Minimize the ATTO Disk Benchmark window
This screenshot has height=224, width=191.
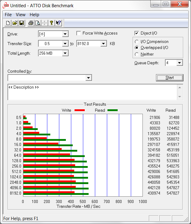pos(156,4)
